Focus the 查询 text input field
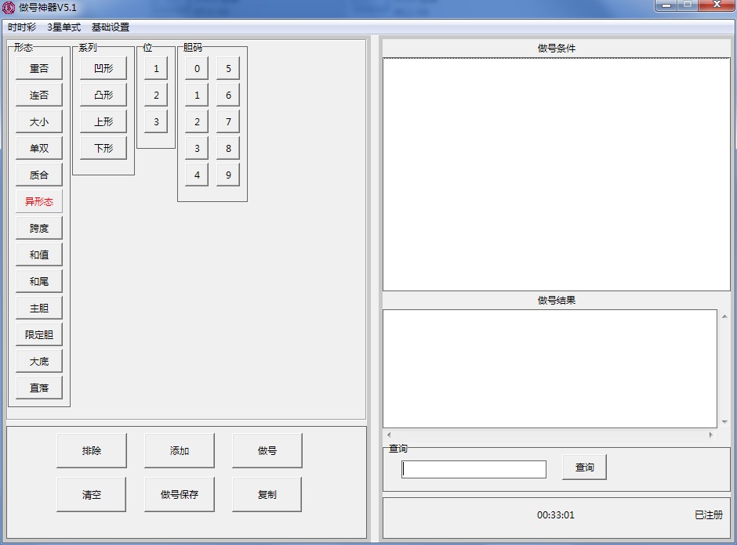This screenshot has height=545, width=737. click(x=474, y=469)
